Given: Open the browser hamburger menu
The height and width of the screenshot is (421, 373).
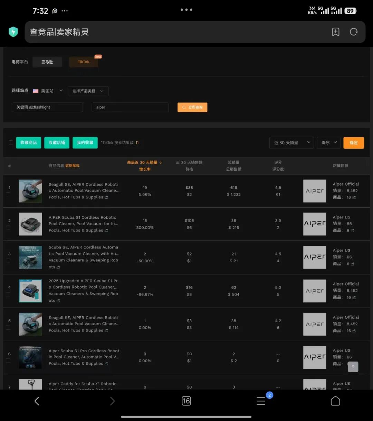Looking at the screenshot, I should (261, 401).
